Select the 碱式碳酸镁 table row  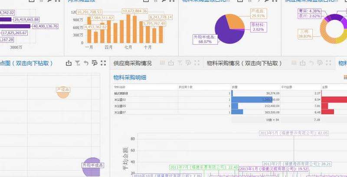pyautogui.click(x=121, y=93)
